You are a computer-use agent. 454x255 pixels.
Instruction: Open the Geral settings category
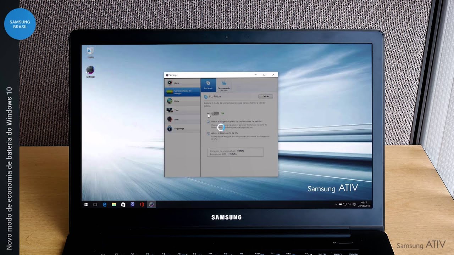(182, 83)
